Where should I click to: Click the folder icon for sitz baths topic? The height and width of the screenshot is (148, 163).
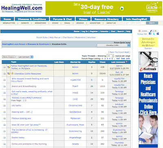point(4,105)
